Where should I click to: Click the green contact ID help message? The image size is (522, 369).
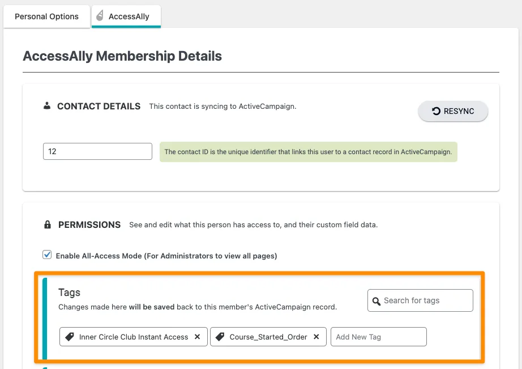308,151
